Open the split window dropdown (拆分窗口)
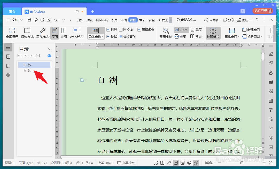The width and height of the screenshot is (279, 169). [252, 36]
